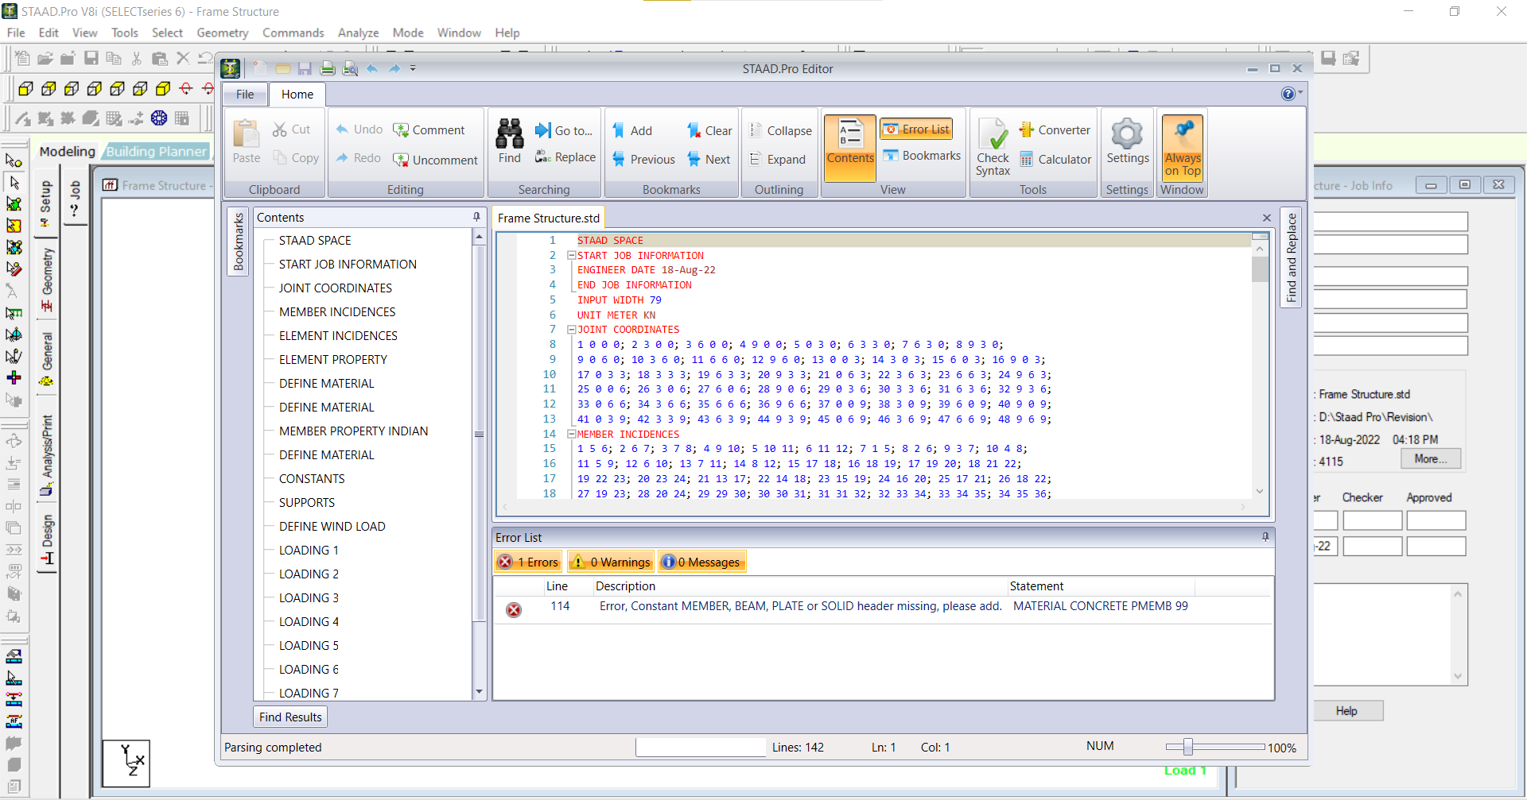
Task: Open the Geometry menu
Action: (x=222, y=33)
